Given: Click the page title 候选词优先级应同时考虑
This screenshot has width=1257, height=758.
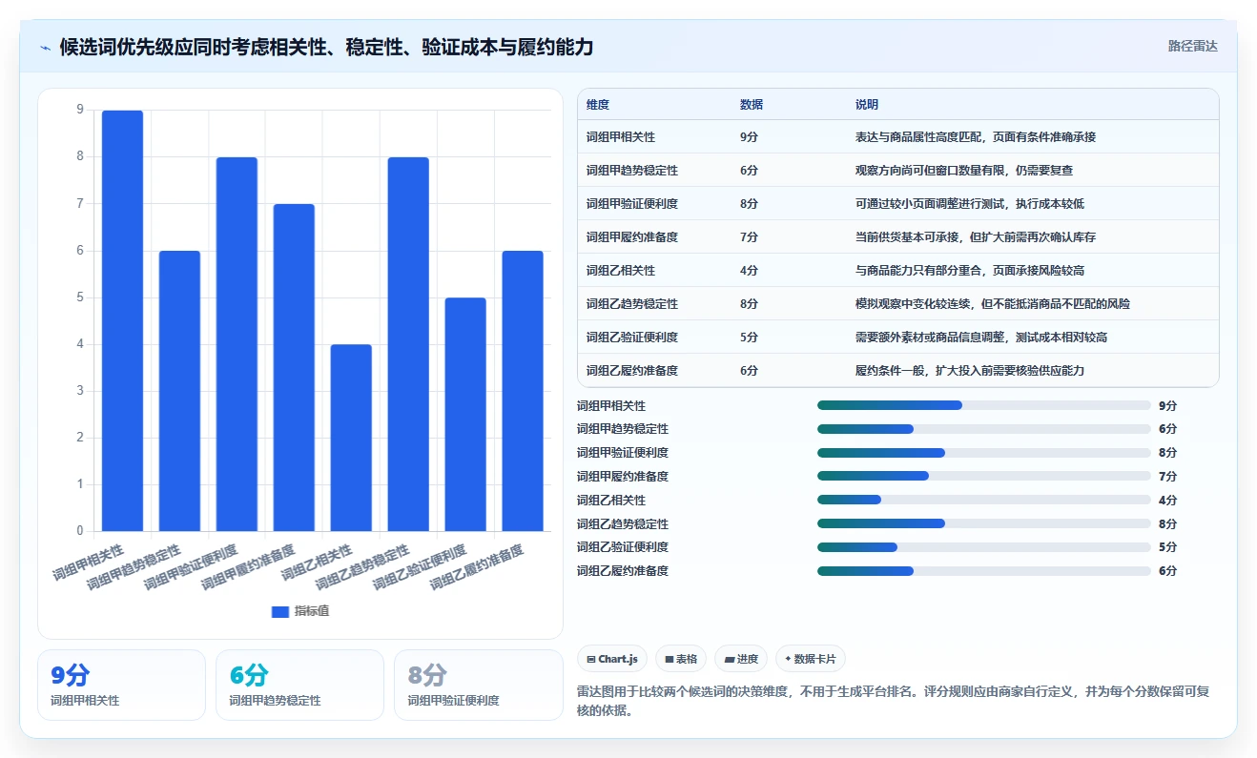Looking at the screenshot, I should 326,48.
